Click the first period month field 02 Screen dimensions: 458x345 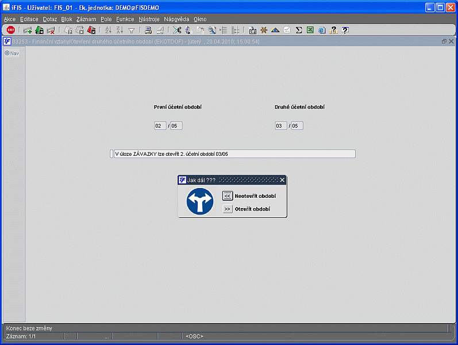coord(160,126)
